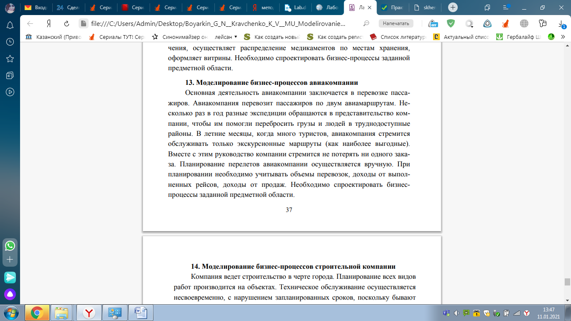Screen dimensions: 571x321
Task: Expand the лейсан bookmarks folder
Action: pos(226,37)
